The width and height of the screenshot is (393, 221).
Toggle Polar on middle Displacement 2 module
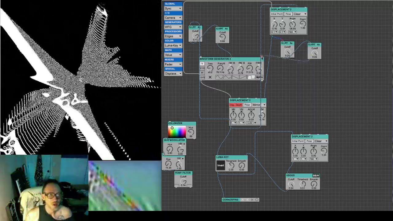point(247,105)
